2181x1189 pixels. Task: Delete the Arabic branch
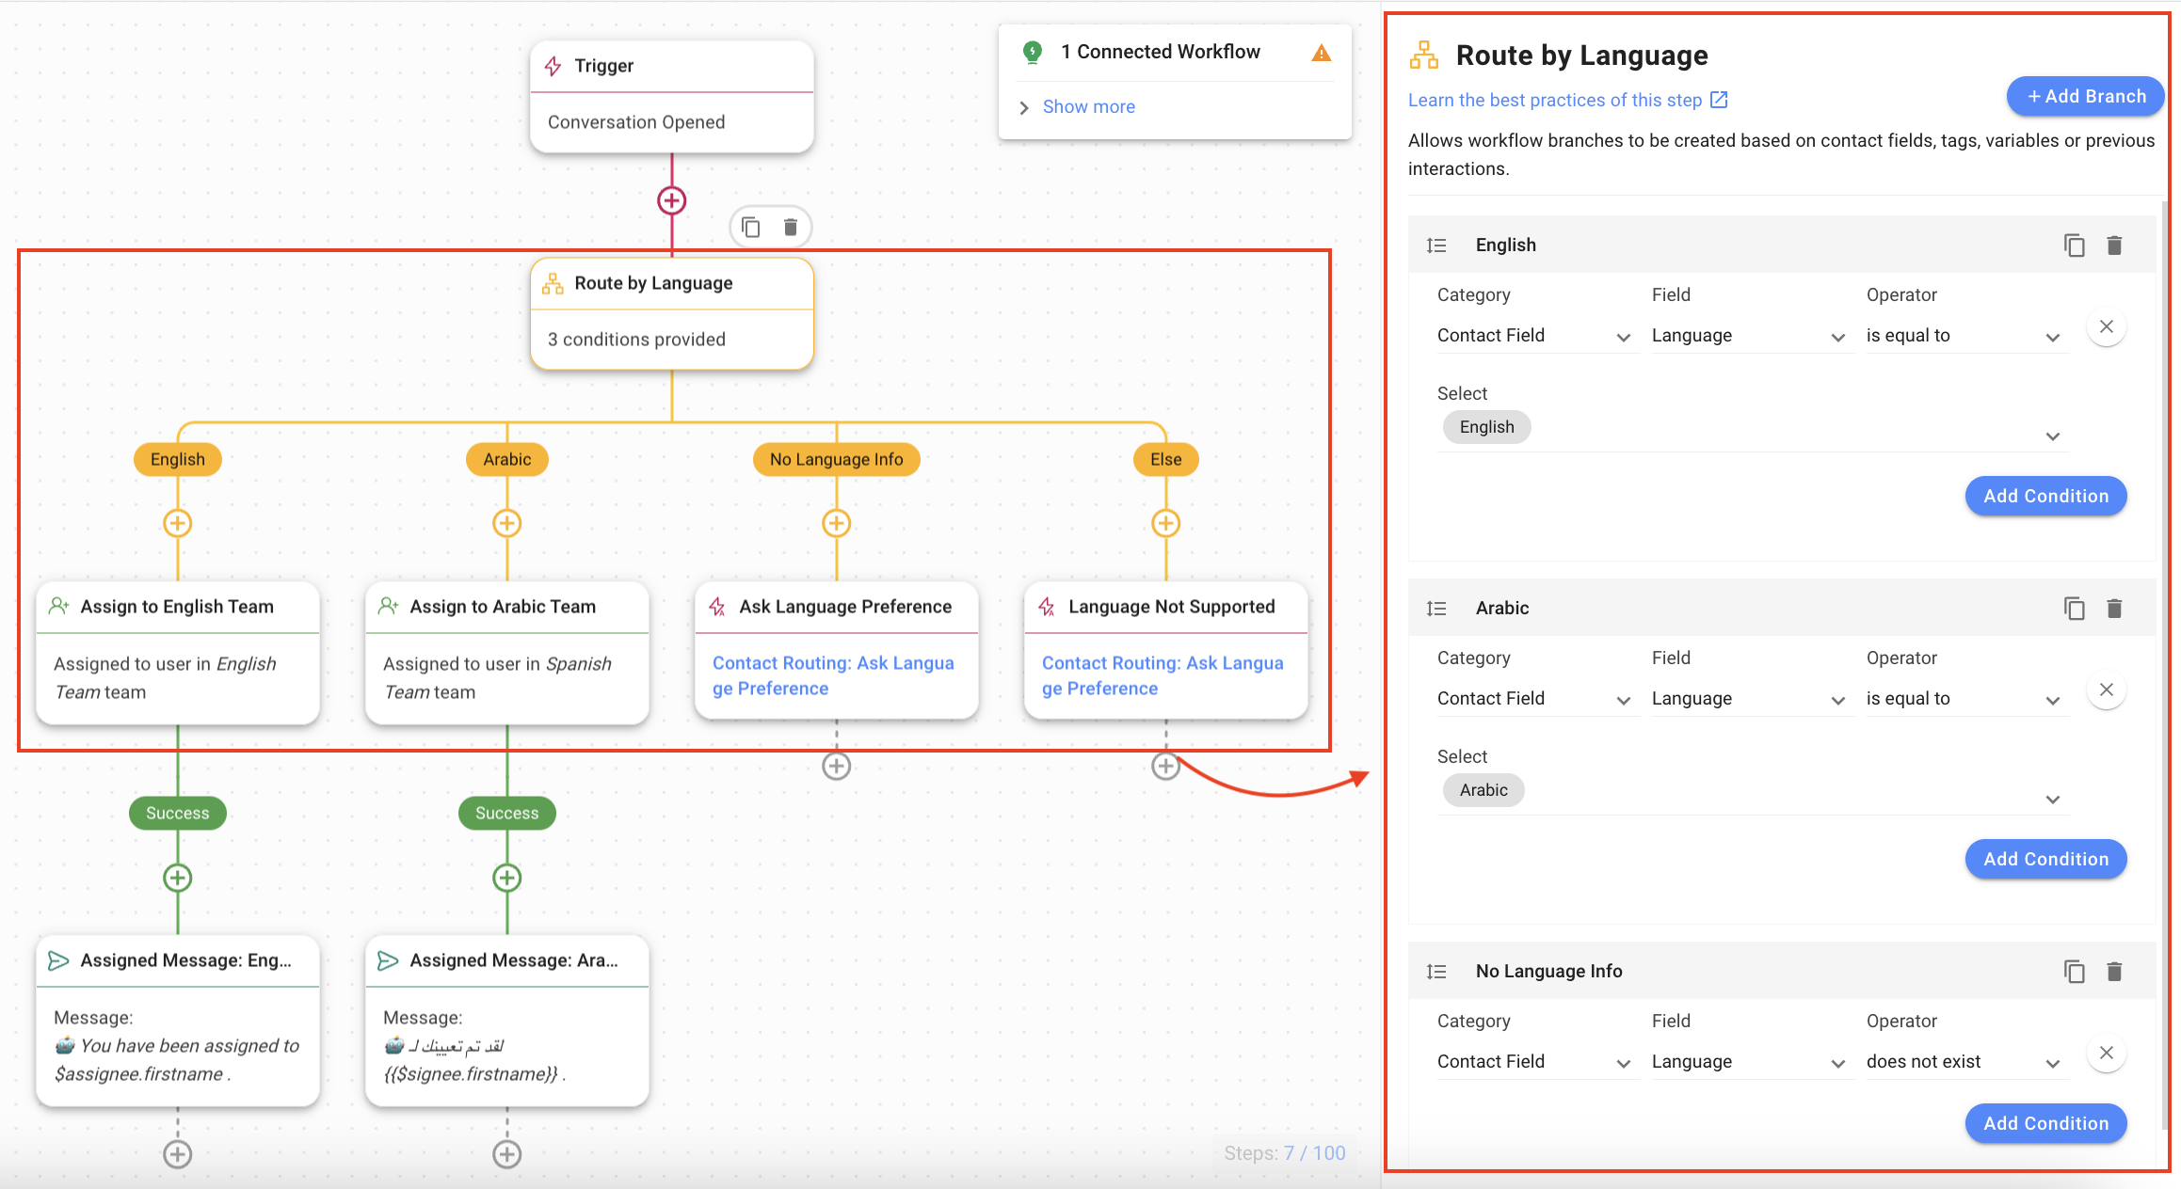click(x=2114, y=609)
